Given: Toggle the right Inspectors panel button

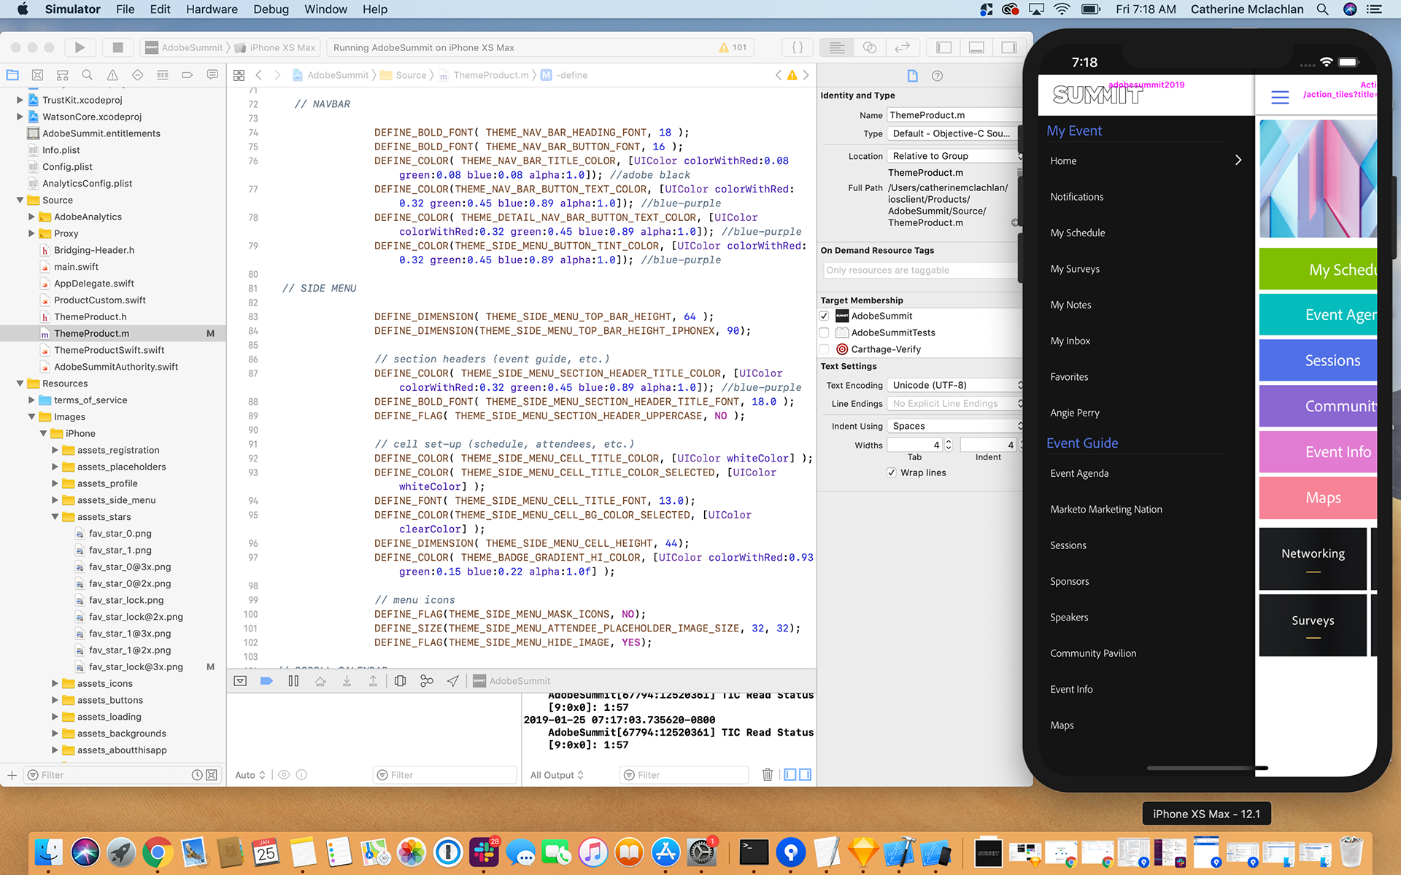Looking at the screenshot, I should [1008, 47].
